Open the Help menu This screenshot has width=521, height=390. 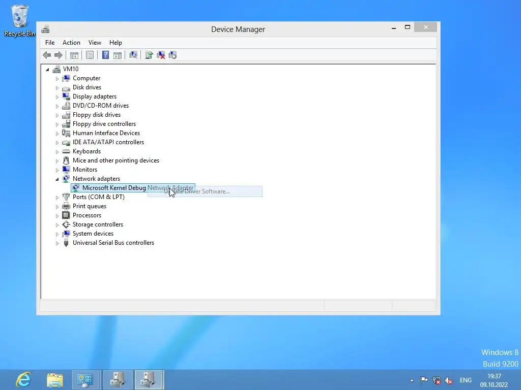point(115,43)
